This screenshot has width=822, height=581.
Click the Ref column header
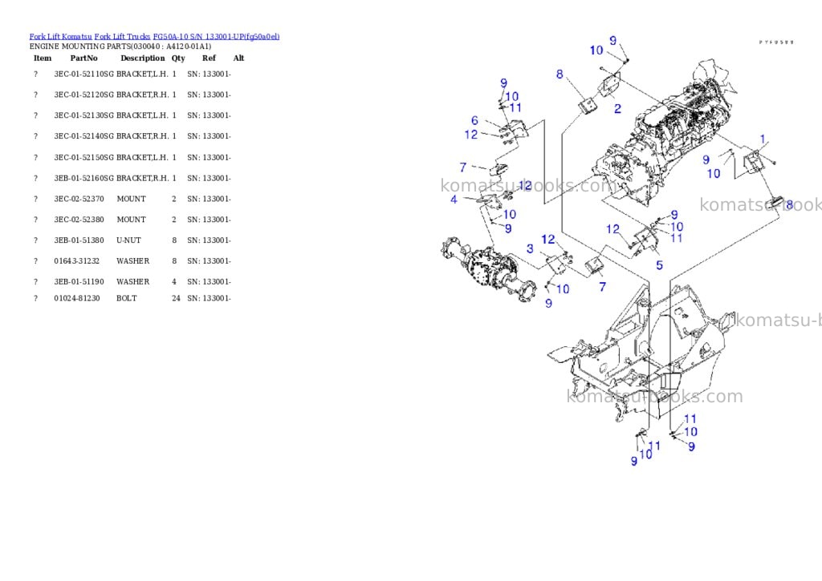(x=209, y=58)
